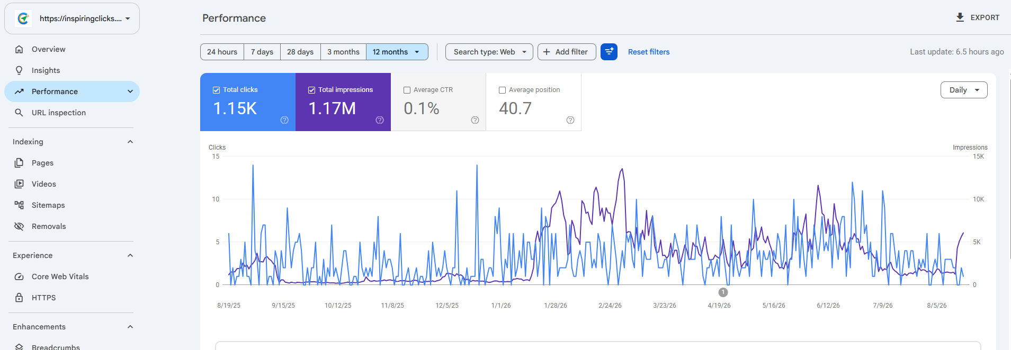Click the HTTPS padlock icon
Screen dimensions: 1011x350
point(19,298)
